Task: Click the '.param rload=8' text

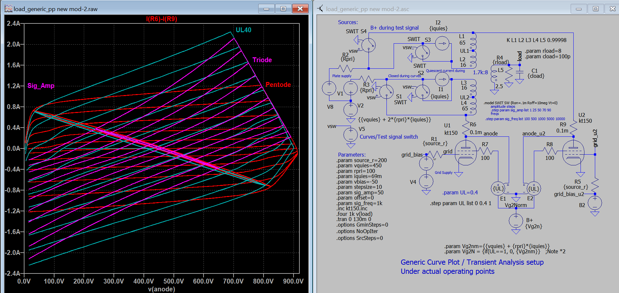Action: (x=543, y=51)
